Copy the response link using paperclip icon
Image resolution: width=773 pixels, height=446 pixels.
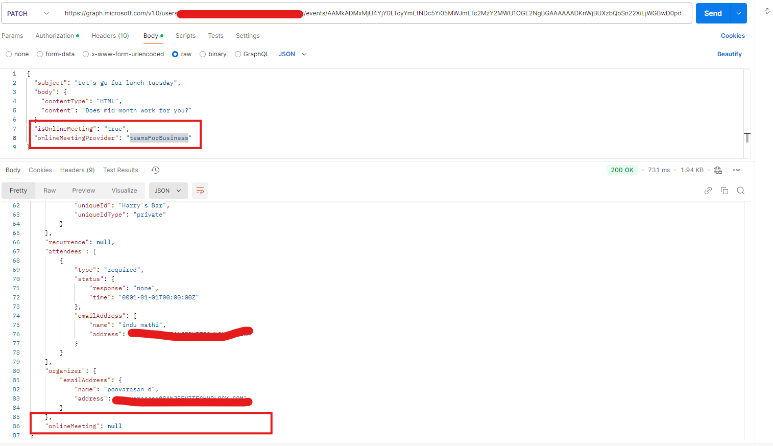click(708, 190)
